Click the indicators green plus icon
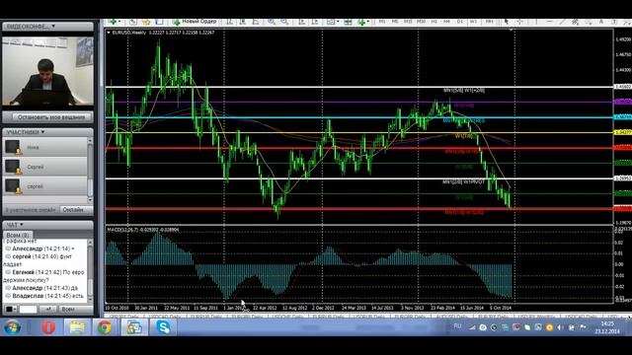632x355 pixels. tap(361, 22)
